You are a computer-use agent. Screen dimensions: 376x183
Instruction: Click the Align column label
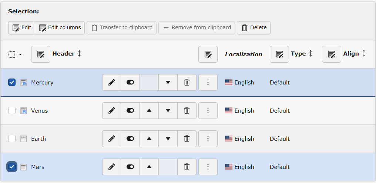(x=351, y=54)
